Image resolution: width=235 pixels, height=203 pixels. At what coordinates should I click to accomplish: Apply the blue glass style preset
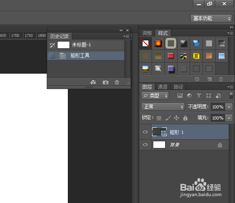196,44
